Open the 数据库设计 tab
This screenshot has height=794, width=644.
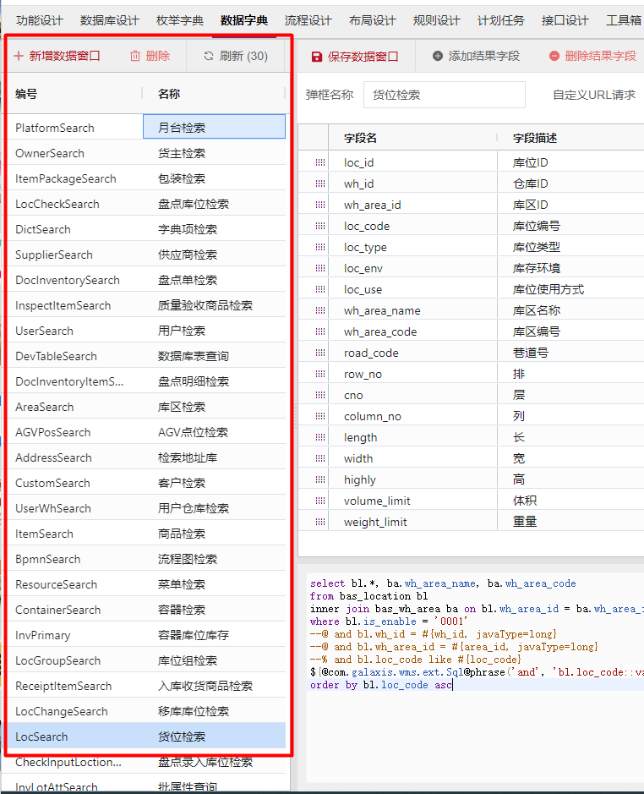tap(109, 20)
